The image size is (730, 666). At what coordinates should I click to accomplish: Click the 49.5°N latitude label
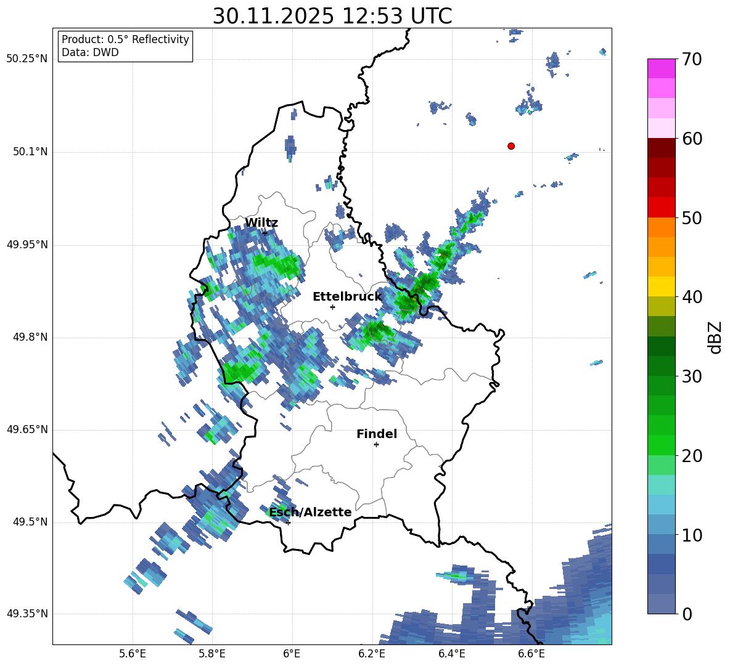click(x=30, y=522)
